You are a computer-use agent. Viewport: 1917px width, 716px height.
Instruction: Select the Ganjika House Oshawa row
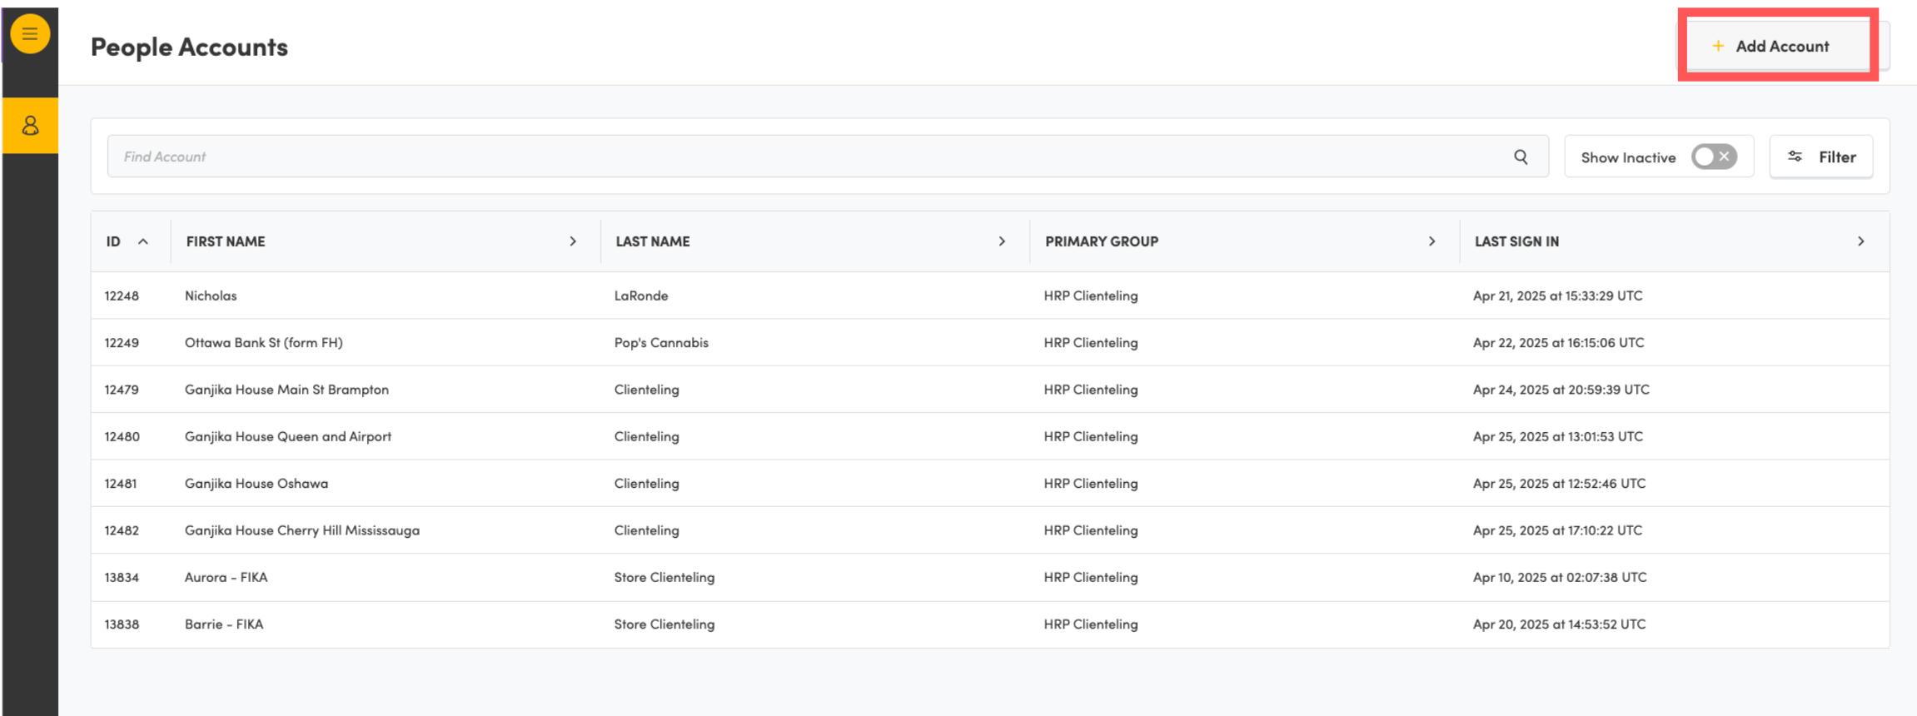click(256, 484)
